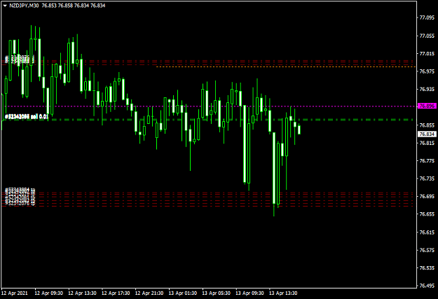The width and height of the screenshot is (438, 299).
Task: Click the 76.695 price axis label
Action: 427,196
